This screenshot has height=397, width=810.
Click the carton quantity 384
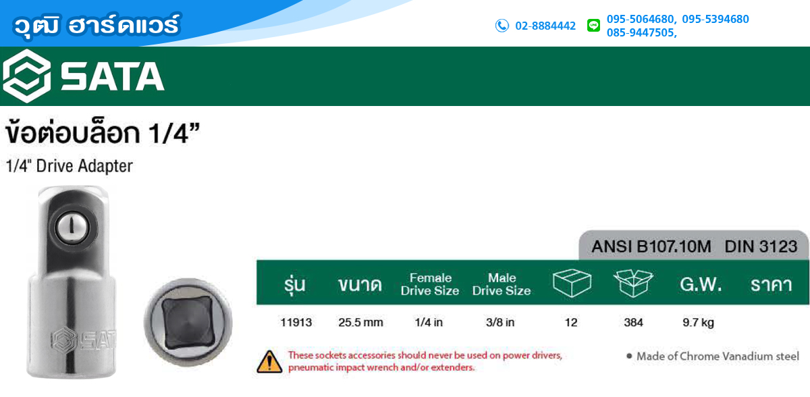click(x=634, y=322)
